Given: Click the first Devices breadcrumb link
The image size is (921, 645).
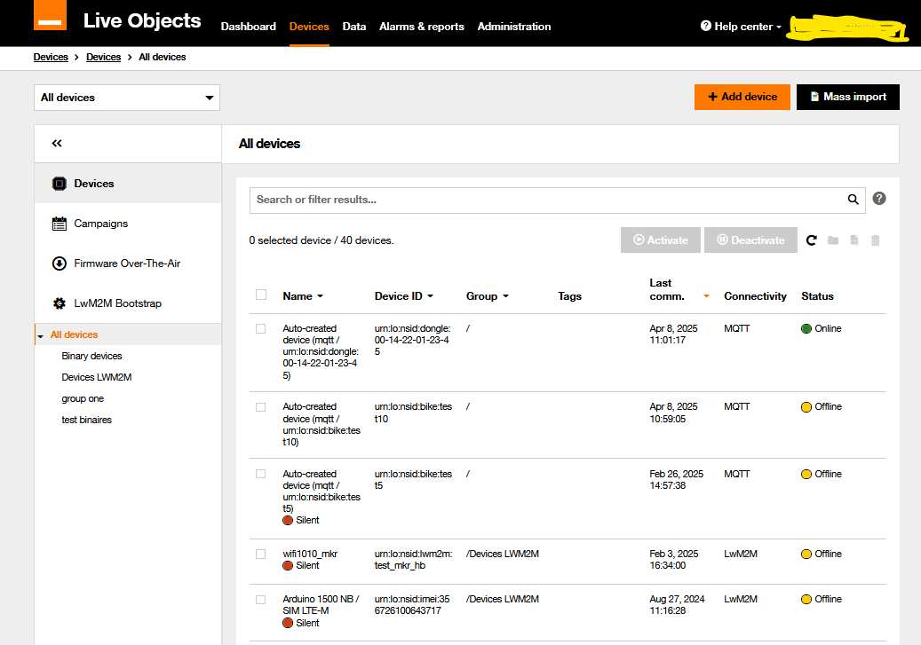Looking at the screenshot, I should pyautogui.click(x=51, y=57).
